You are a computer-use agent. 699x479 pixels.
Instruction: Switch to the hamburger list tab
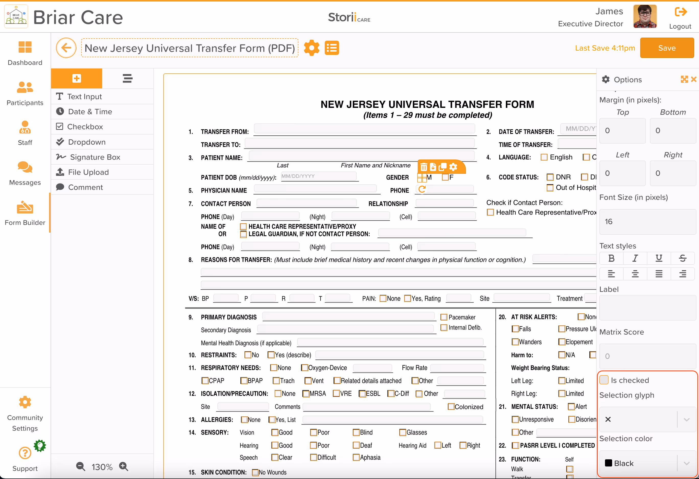tap(127, 78)
